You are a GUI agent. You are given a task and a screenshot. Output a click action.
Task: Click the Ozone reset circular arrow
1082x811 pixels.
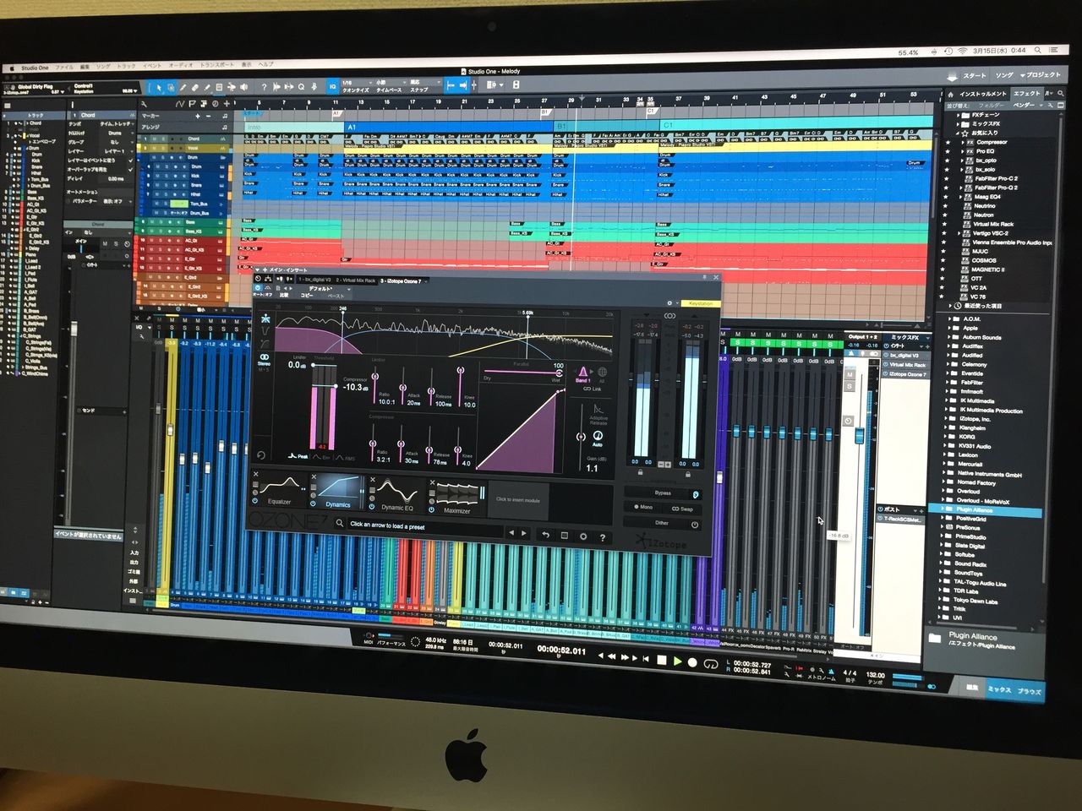tap(261, 455)
